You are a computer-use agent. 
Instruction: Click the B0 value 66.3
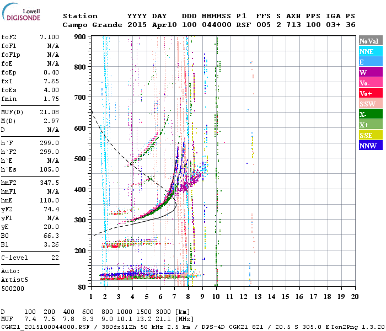[x=51, y=236]
